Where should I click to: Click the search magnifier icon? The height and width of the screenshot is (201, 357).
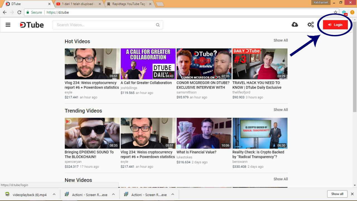click(x=158, y=25)
